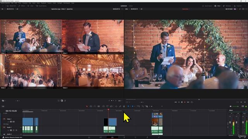Viewport: 248px width, 139px height.
Task: Lock the Audio 1 track
Action: [x=8, y=131]
